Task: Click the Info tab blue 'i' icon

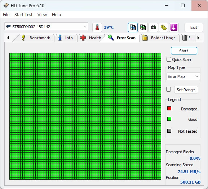Action: click(60, 38)
